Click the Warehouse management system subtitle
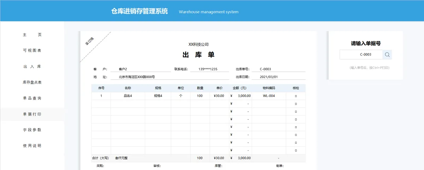The height and width of the screenshot is (170, 424). point(208,12)
